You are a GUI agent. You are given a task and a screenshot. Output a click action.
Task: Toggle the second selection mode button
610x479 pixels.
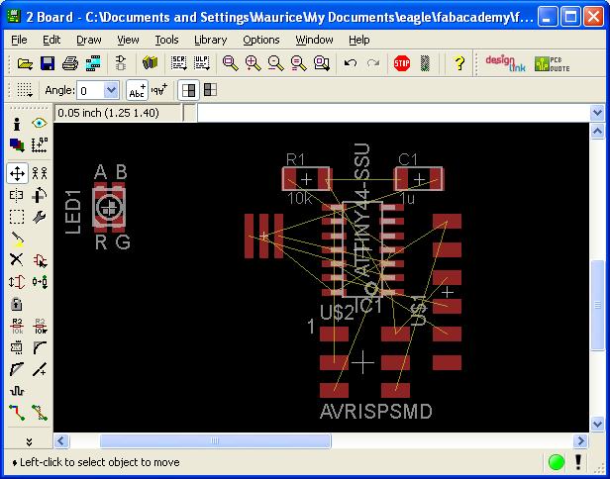211,90
